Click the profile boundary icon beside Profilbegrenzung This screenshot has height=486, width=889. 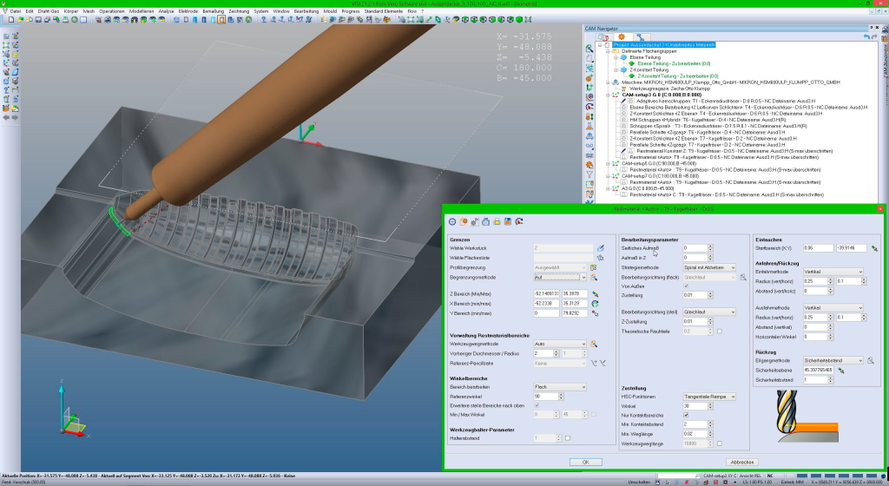pyautogui.click(x=594, y=267)
